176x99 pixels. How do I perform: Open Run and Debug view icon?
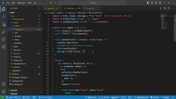[x=4, y=32]
